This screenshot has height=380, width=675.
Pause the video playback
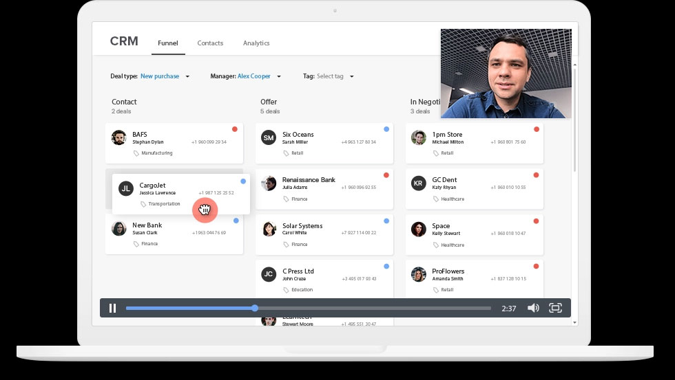(113, 308)
